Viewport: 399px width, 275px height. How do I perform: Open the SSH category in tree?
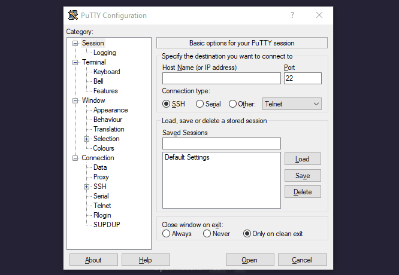(99, 187)
